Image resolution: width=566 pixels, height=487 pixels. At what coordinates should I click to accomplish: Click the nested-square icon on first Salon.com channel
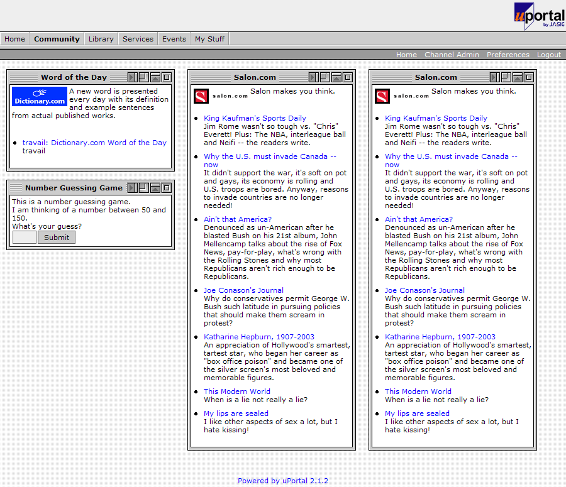pyautogui.click(x=348, y=77)
